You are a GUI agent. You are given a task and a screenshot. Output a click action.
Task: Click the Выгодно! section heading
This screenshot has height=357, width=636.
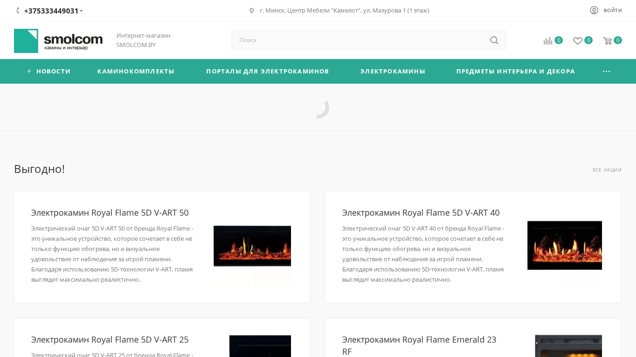tap(40, 169)
